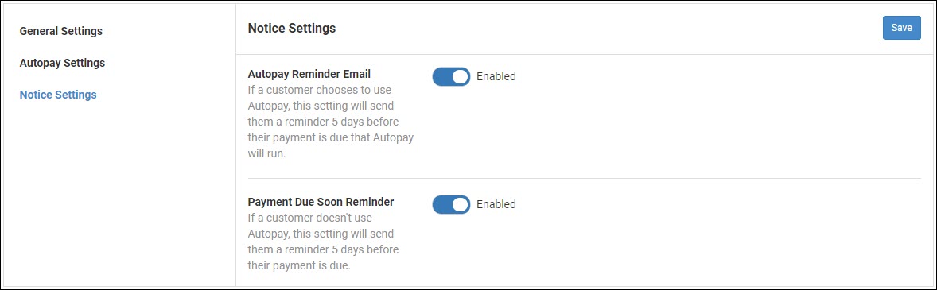
Task: Click the words 'will run.' in the Autopay description
Action: tap(266, 153)
